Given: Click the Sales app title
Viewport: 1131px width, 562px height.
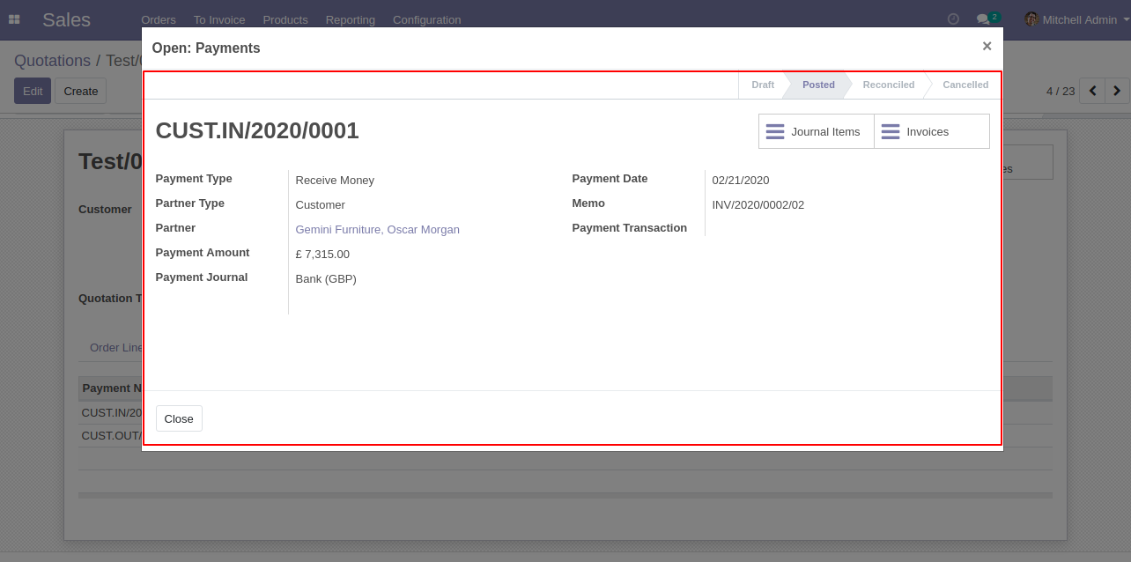Looking at the screenshot, I should (x=66, y=19).
